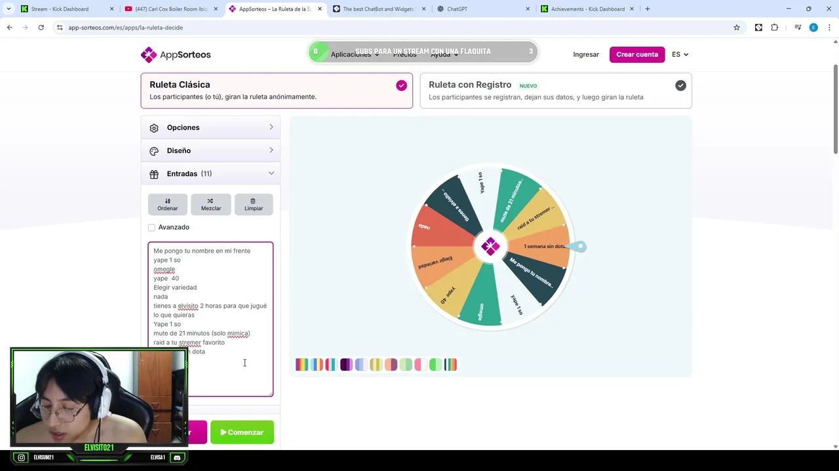Pick the rainbow color palette swatch
The height and width of the screenshot is (471, 839).
point(302,364)
